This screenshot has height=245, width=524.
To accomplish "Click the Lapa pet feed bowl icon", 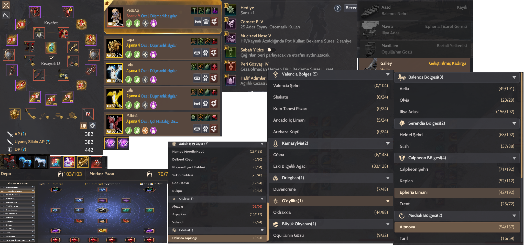I will 197,53.
